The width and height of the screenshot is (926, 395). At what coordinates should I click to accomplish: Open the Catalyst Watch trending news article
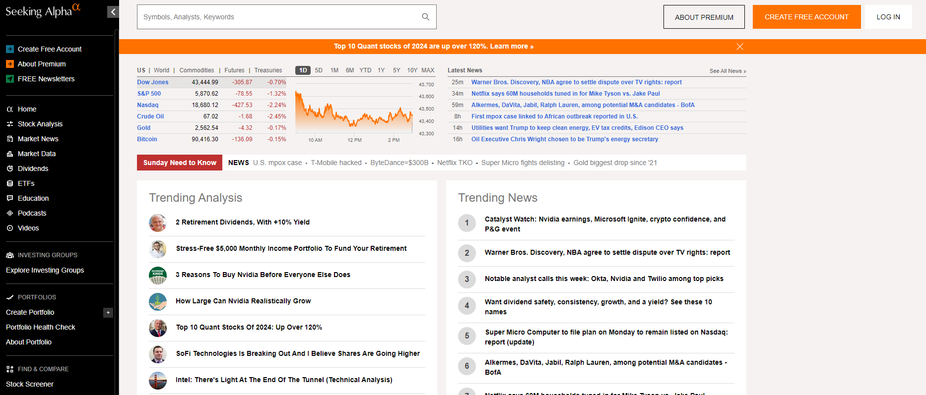tap(605, 224)
